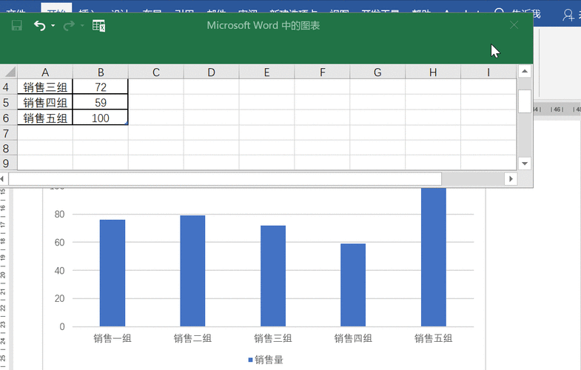Close the Microsoft Word chart data window

pos(514,25)
